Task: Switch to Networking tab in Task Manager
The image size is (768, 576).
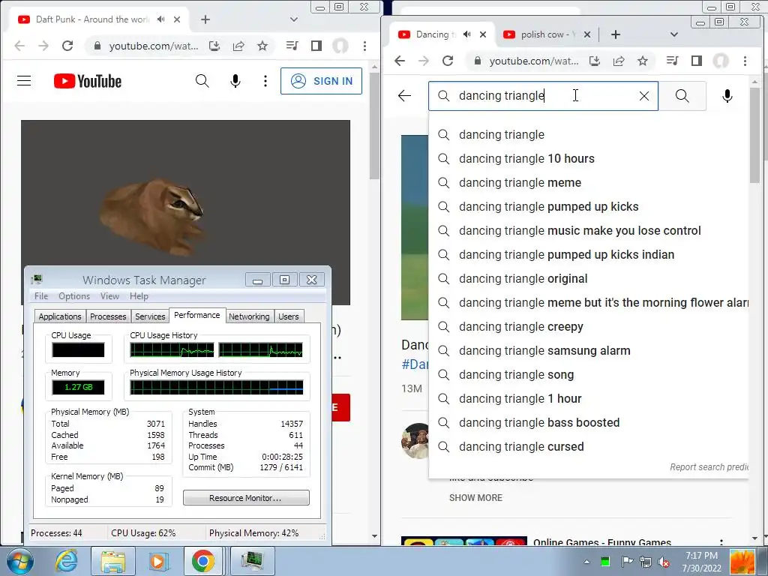Action: click(249, 316)
